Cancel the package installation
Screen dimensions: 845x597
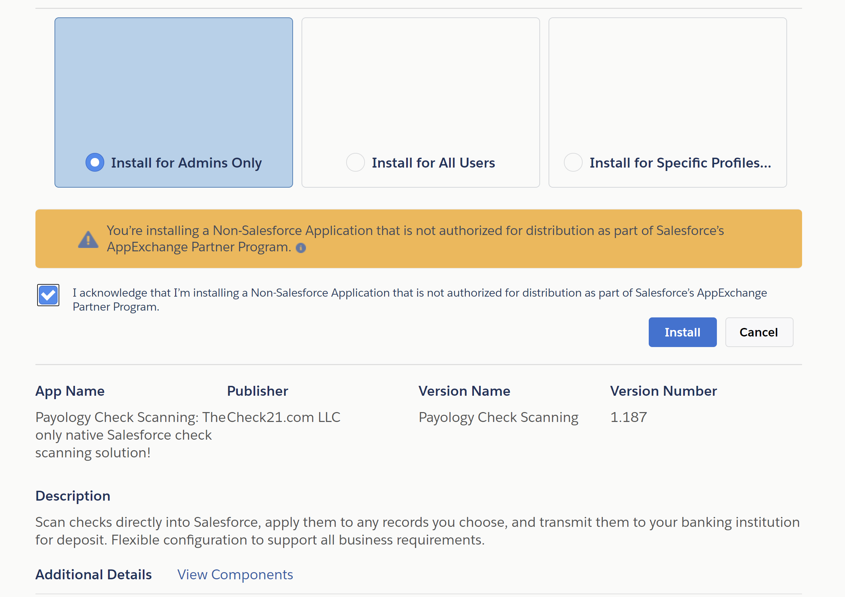[x=758, y=332]
